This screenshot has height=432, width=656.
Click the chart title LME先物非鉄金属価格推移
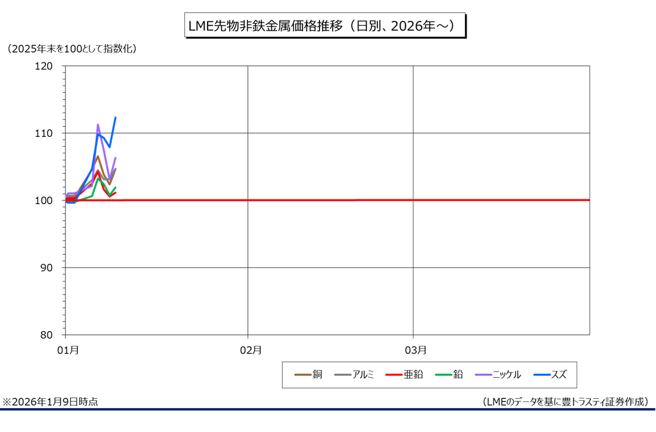324,26
